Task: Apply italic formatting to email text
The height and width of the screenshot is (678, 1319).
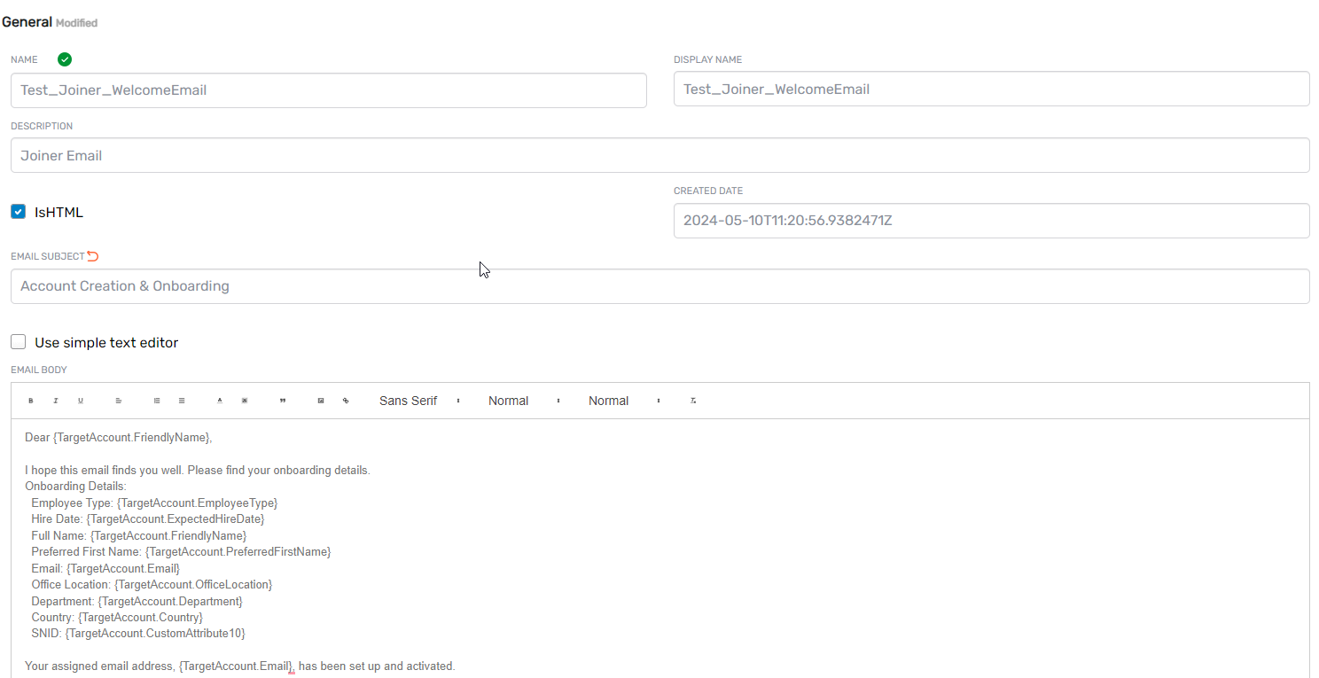Action: [x=55, y=401]
